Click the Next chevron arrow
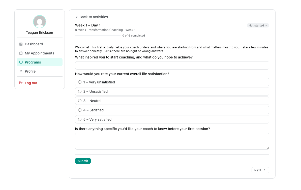Viewport: 301px width, 190px height. [265, 170]
